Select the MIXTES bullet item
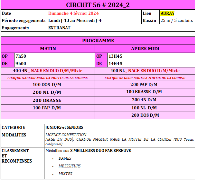This screenshot has width=198, height=180. coord(65,174)
